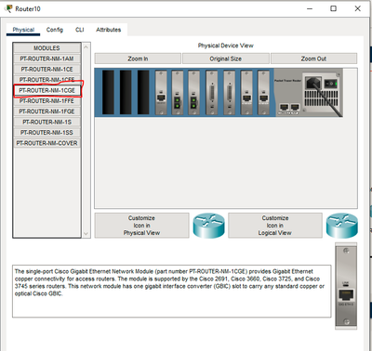This screenshot has width=372, height=351.
Task: Select the PT-ROUTER-NM-1AM module
Action: 46,58
